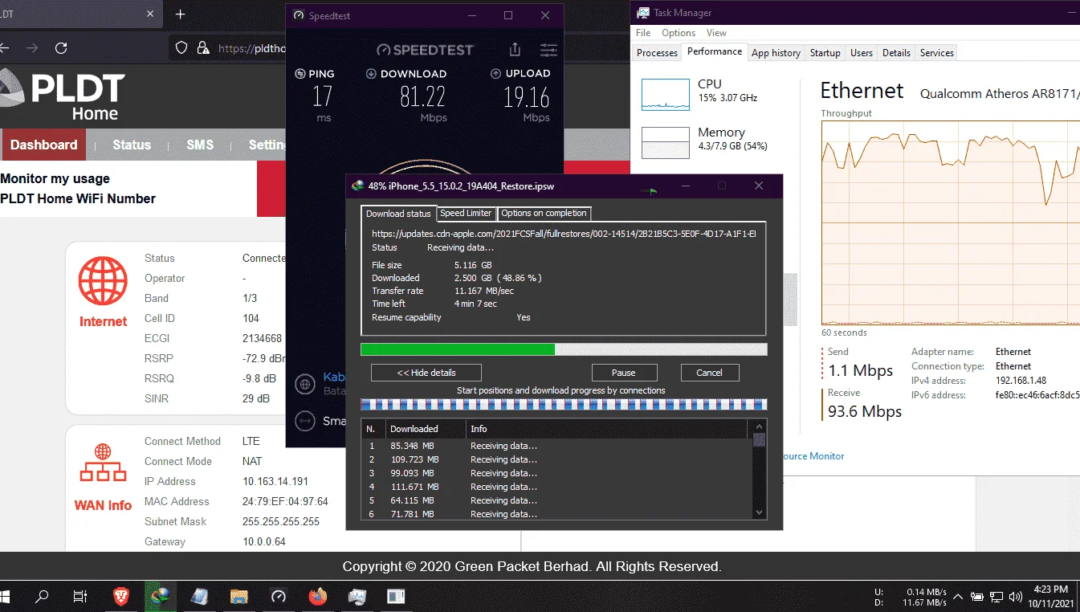Click the green download progress bar

(x=564, y=349)
